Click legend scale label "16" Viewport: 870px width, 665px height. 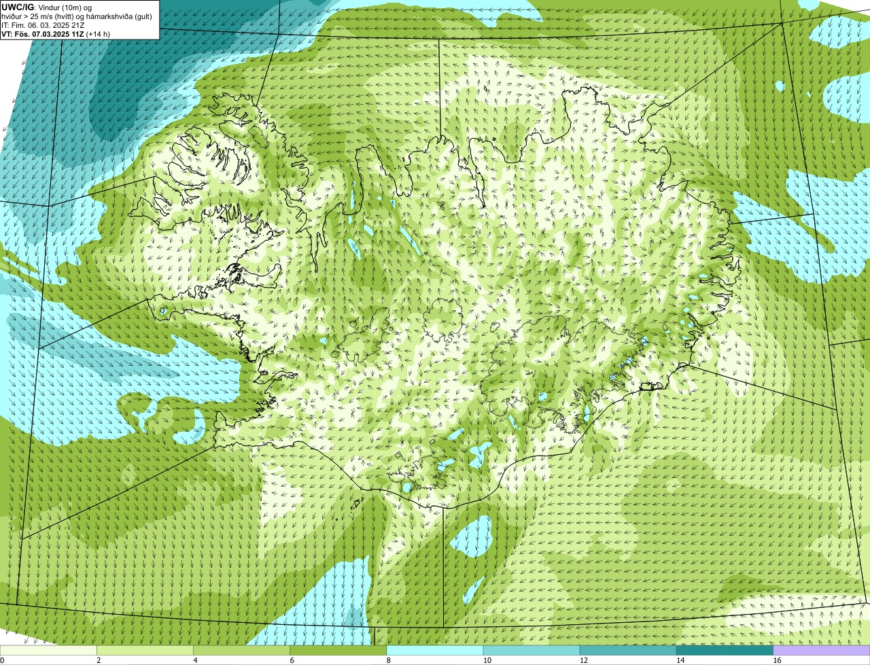tap(777, 660)
